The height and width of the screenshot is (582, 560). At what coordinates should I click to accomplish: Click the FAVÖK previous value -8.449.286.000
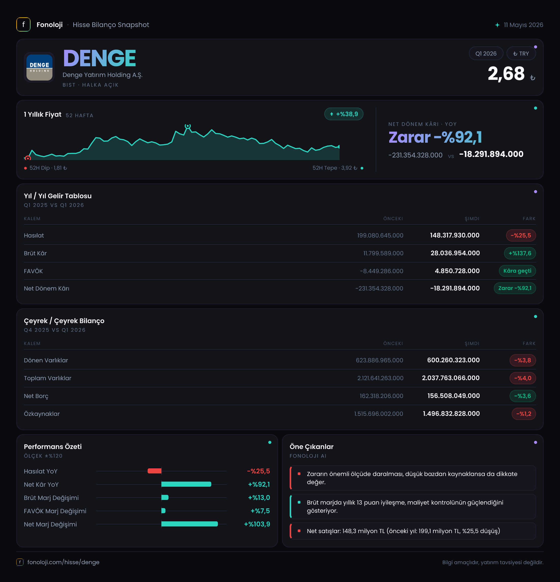[x=382, y=271]
